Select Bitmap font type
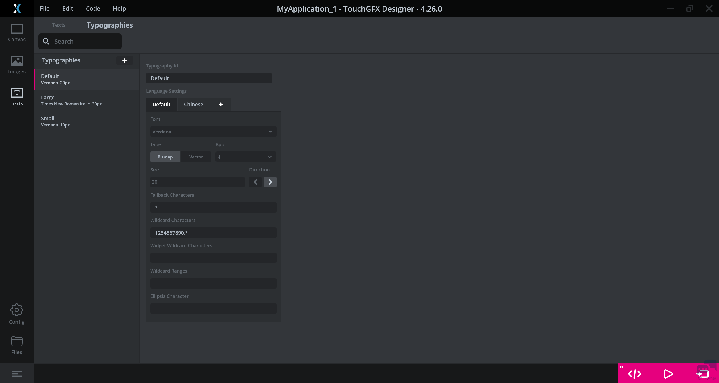719x383 pixels. 165,157
